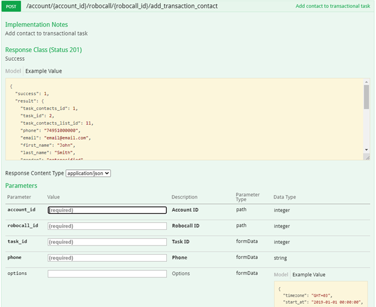Click the phone parameter name
Image resolution: width=376 pixels, height=307 pixels.
click(x=14, y=258)
